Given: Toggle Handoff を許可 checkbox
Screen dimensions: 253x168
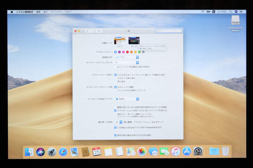Looking at the screenshot, I should [x=115, y=127].
